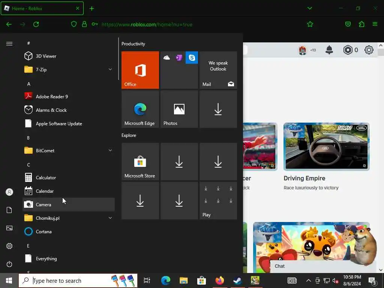
Task: Jump to letter A in app list
Action: tap(28, 84)
